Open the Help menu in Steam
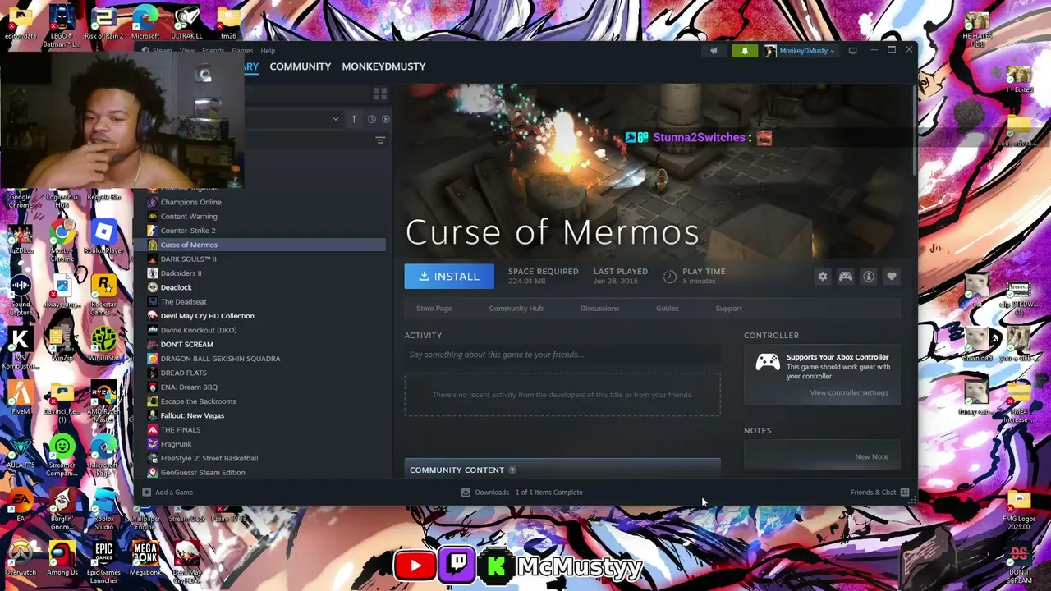Viewport: 1051px width, 591px height. click(268, 51)
